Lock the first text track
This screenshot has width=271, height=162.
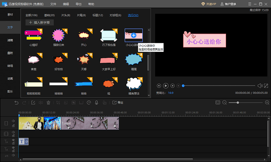click(13, 143)
